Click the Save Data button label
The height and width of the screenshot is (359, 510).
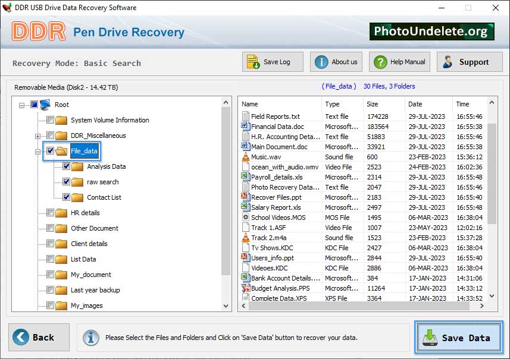[x=466, y=338]
